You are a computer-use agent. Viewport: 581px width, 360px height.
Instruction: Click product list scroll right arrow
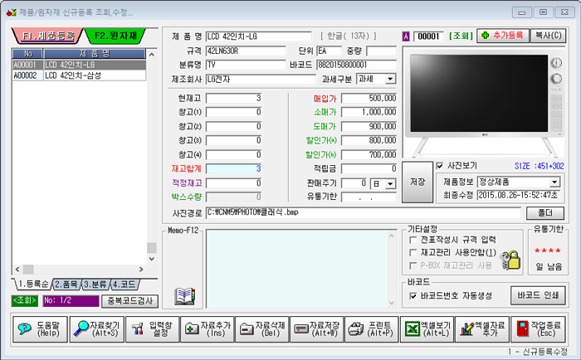(x=141, y=270)
